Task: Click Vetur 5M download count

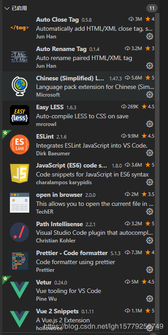Action: pos(132,282)
